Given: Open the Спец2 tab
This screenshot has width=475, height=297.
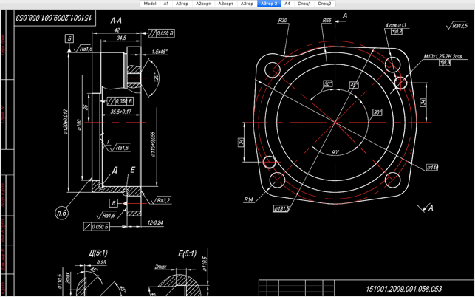Looking at the screenshot, I should coord(324,4).
